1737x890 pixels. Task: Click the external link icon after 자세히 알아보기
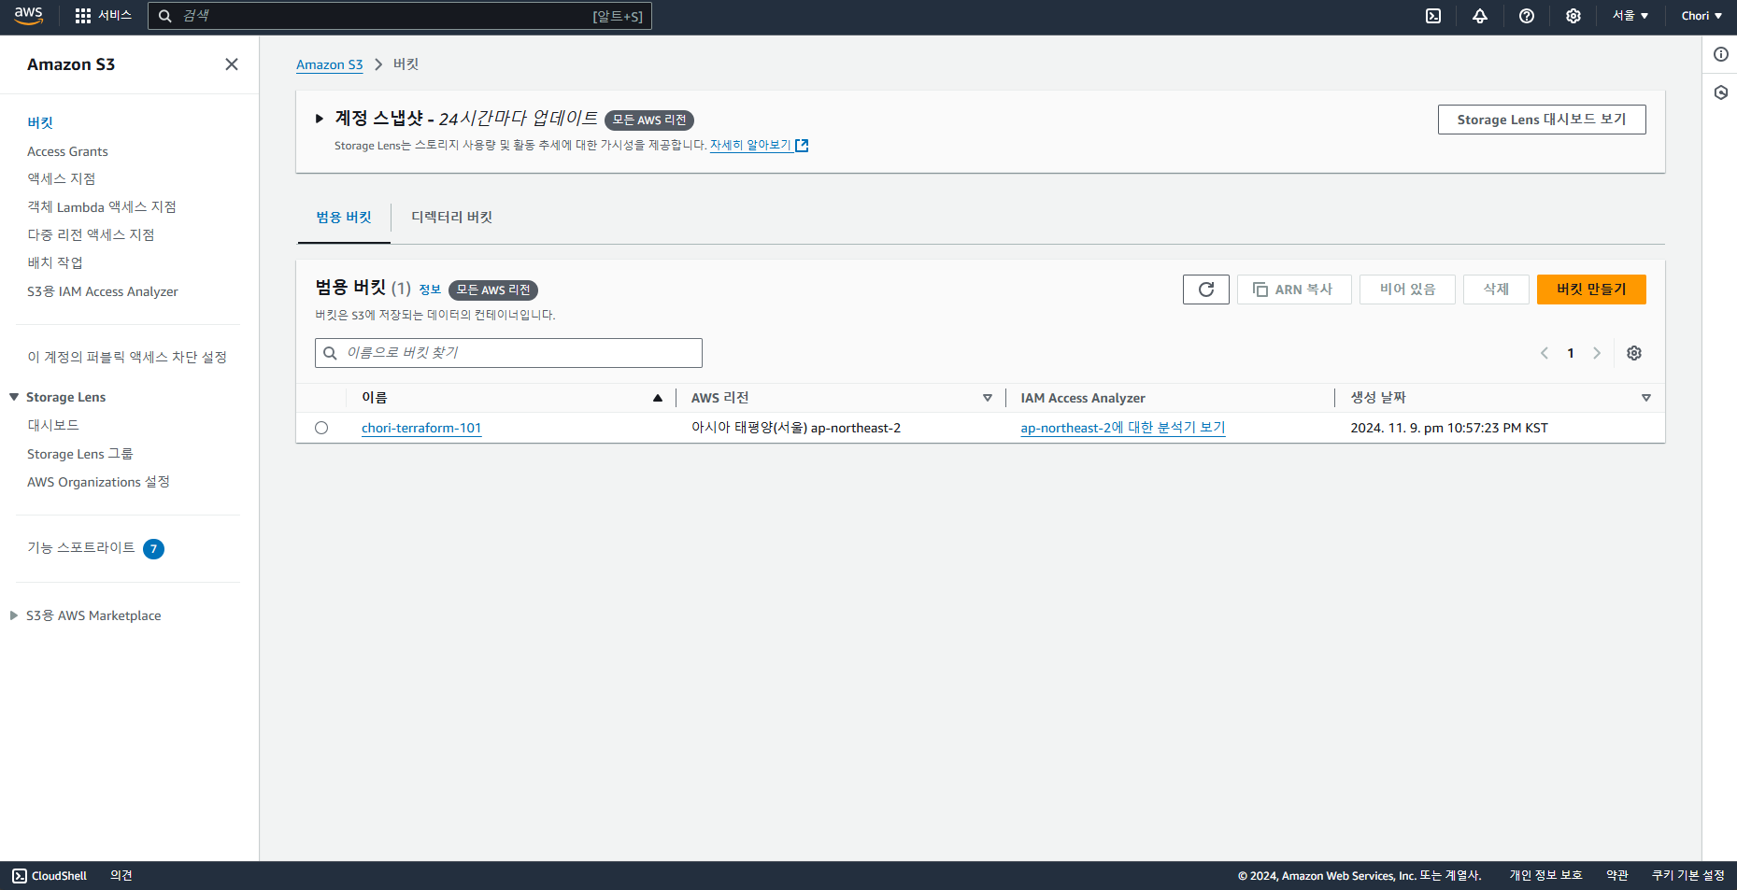(802, 146)
